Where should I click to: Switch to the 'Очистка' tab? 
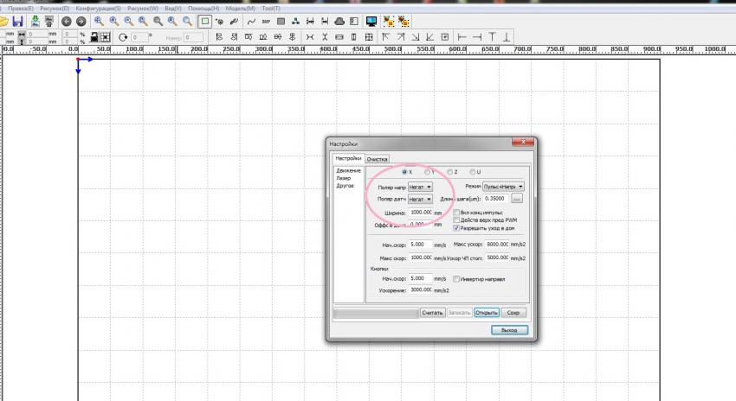377,159
